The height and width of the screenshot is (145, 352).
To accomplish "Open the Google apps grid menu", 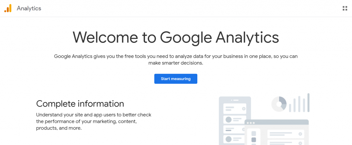I will click(345, 9).
